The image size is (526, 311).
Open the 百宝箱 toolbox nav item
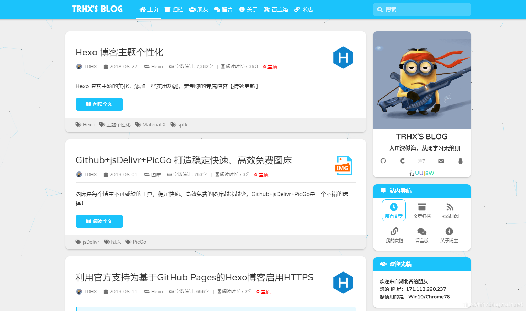(276, 10)
